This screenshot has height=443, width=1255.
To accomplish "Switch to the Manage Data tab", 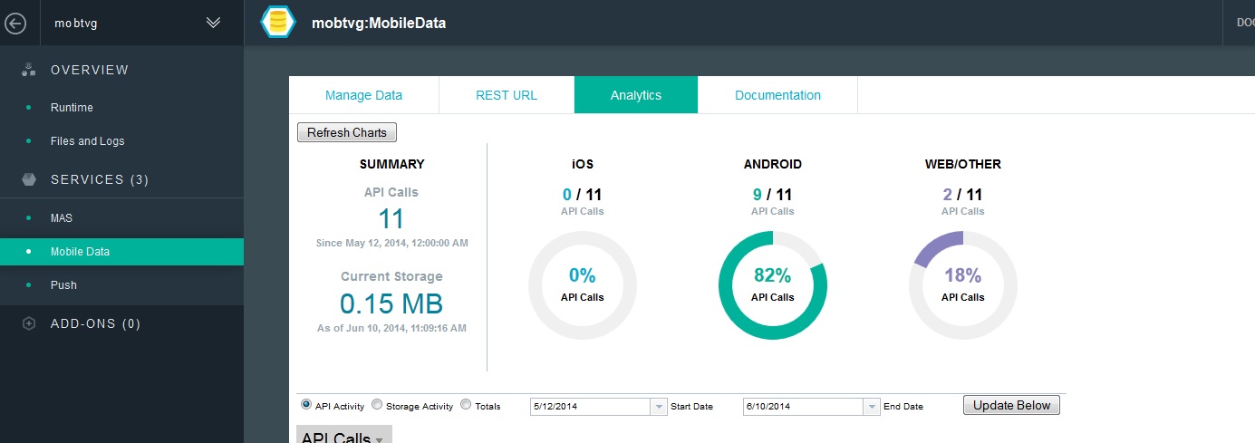I will click(363, 95).
